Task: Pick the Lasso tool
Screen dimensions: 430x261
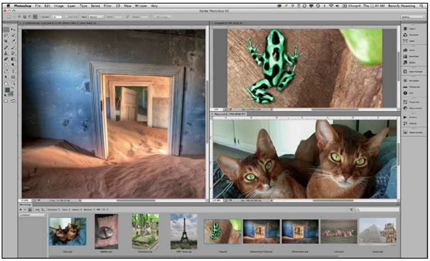Action: click(7, 34)
